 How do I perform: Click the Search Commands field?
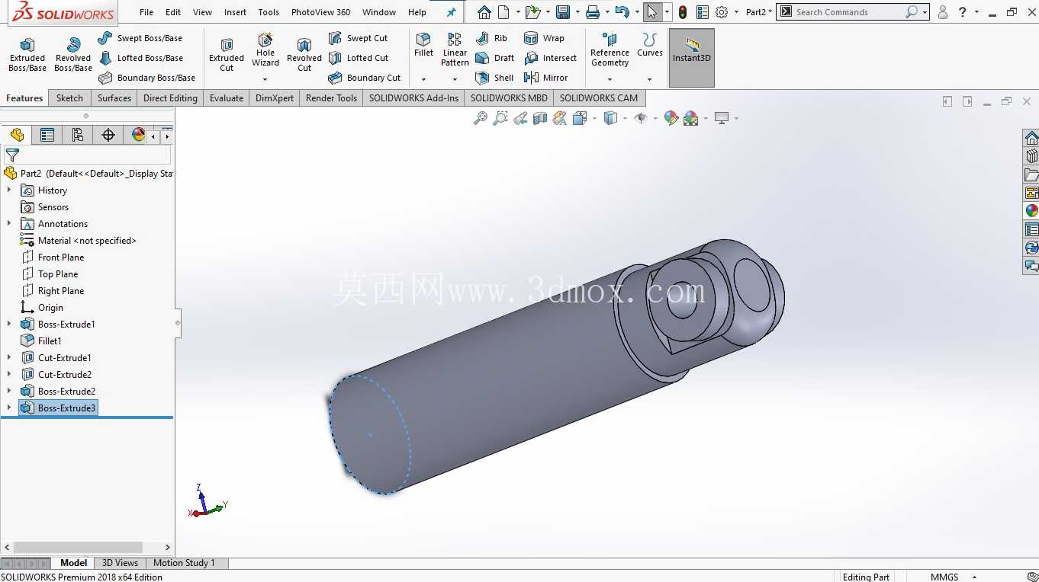[x=849, y=12]
